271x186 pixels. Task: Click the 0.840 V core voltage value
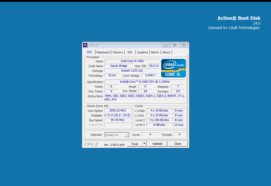coord(150,75)
